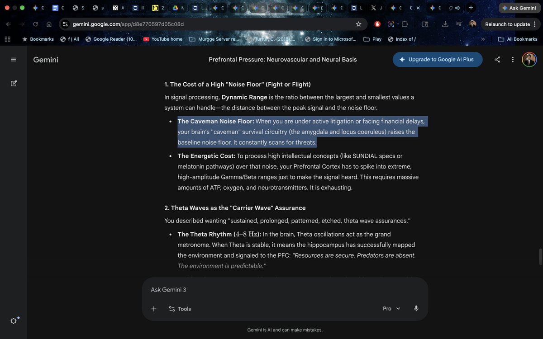543x339 pixels.
Task: Click Upgrade to Google AI Plus
Action: coord(438,60)
